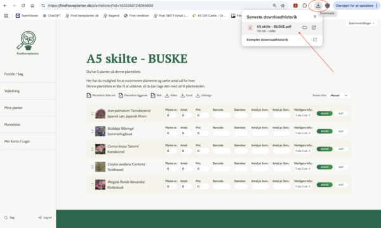
Task: Open the Sorter efter Manuel dropdown
Action: pyautogui.click(x=339, y=96)
